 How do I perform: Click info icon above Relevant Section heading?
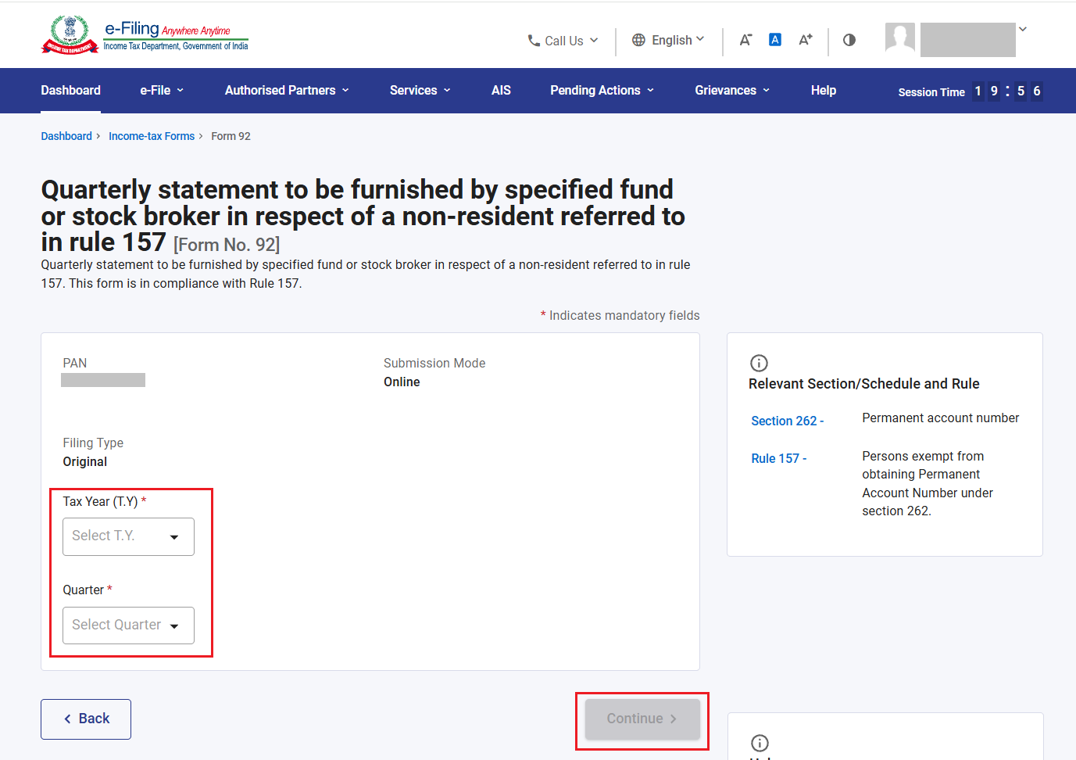[x=759, y=363]
